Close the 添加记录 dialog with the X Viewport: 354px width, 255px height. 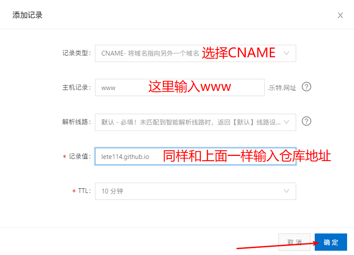340,16
